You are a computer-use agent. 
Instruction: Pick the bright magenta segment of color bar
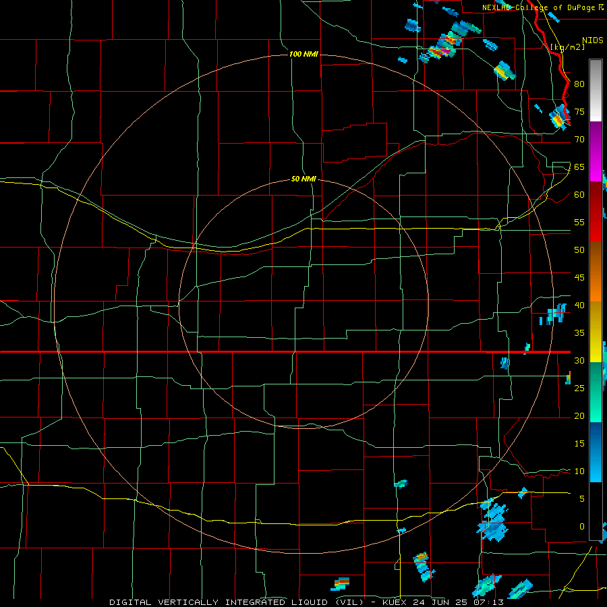click(596, 169)
